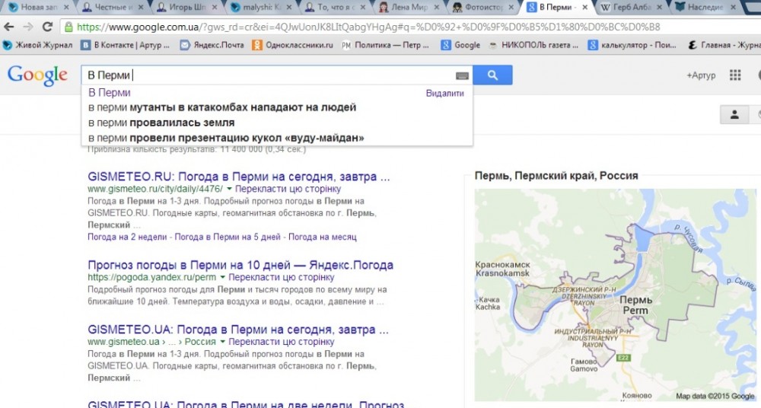Click the address bar URL
Image resolution: width=761 pixels, height=408 pixels.
pyautogui.click(x=369, y=27)
